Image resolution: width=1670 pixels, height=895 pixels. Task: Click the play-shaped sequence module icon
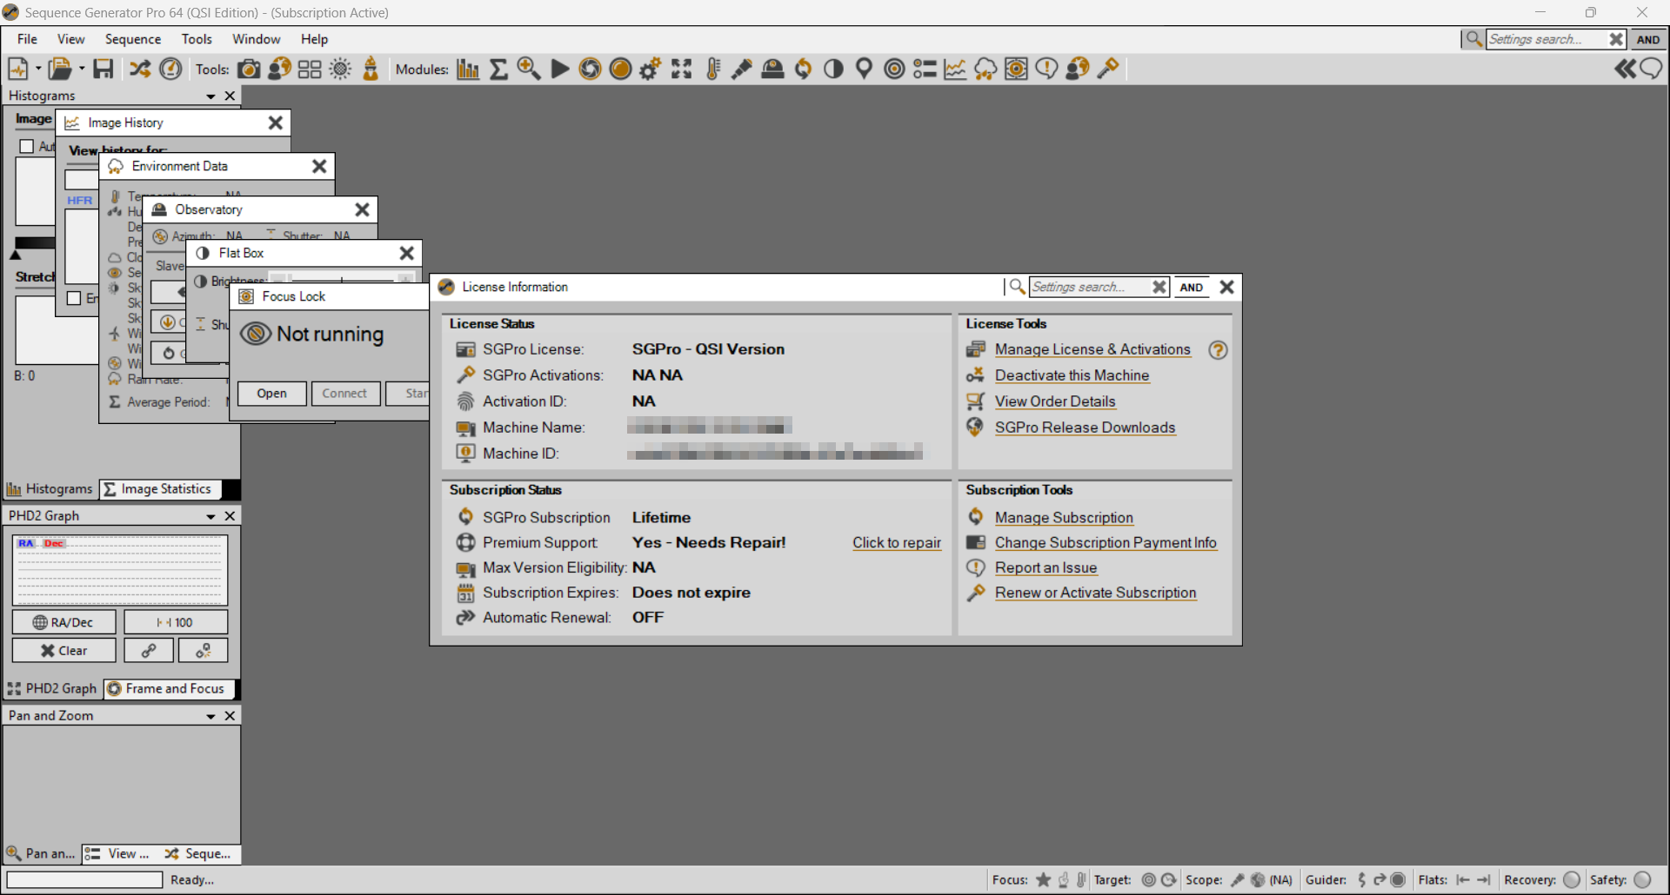tap(560, 69)
